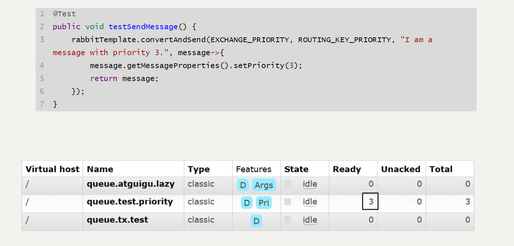514x246 pixels.
Task: Click the D badge for queue.atguigu.lazy
Action: pos(243,185)
